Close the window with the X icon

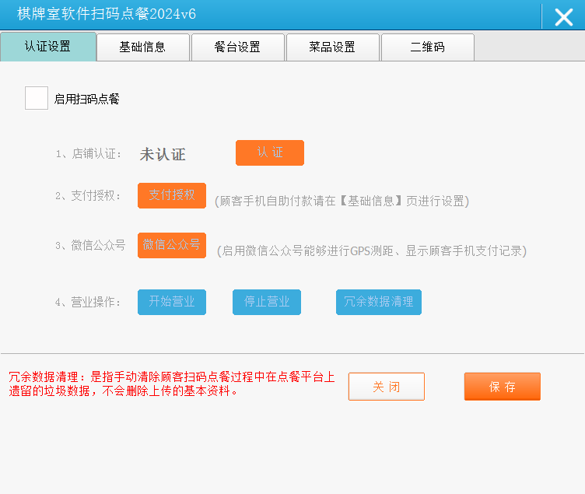click(563, 16)
